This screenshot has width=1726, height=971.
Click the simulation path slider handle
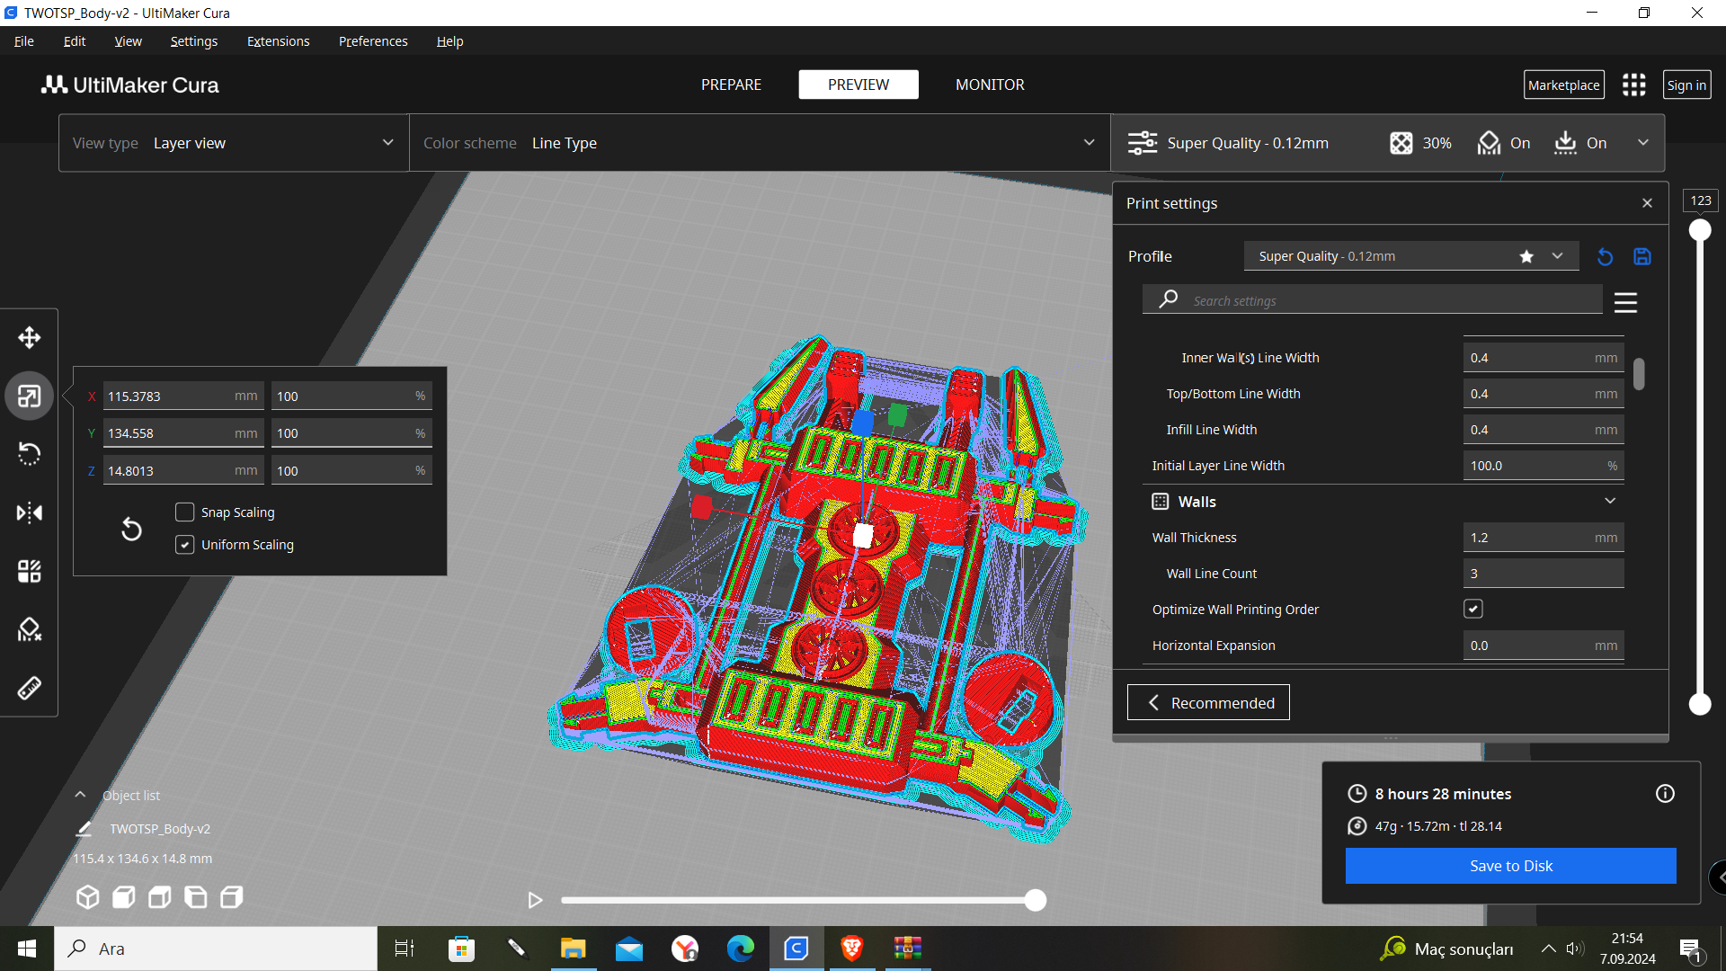(1036, 900)
